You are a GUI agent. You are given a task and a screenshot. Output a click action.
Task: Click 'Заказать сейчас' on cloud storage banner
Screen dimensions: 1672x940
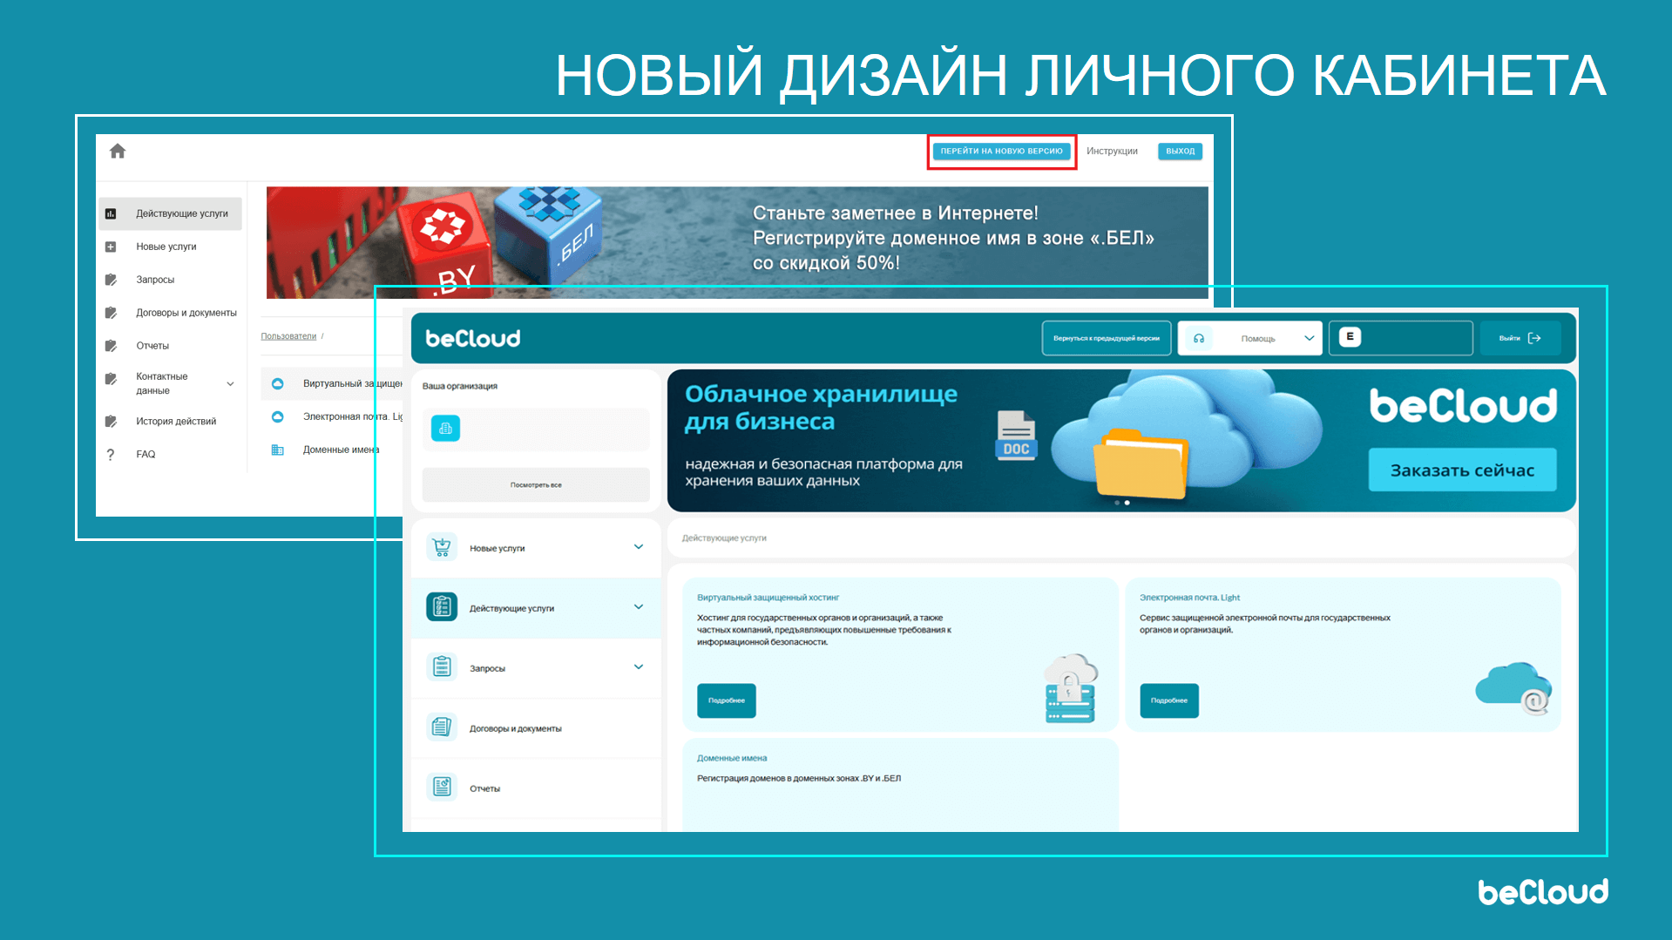coord(1462,470)
